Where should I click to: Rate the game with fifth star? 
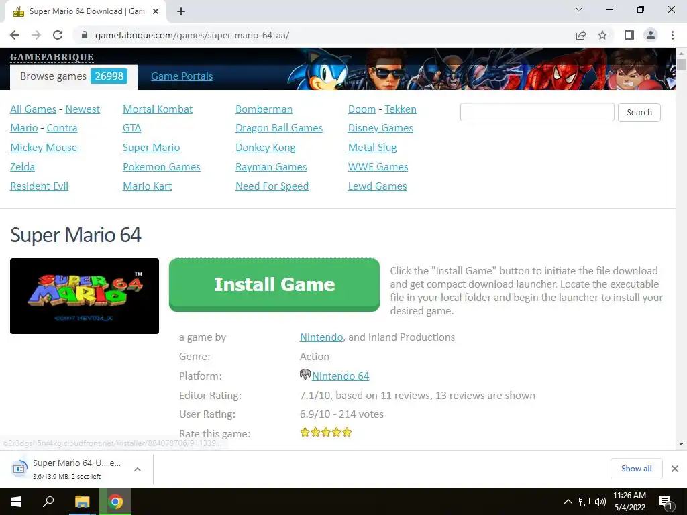[347, 433]
